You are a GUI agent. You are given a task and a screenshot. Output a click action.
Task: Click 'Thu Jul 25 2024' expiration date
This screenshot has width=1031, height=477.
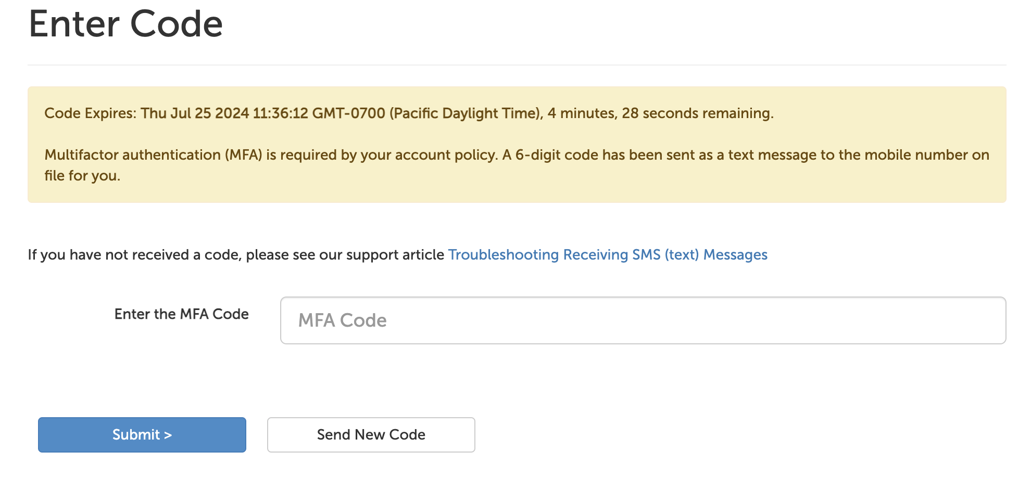pos(195,113)
